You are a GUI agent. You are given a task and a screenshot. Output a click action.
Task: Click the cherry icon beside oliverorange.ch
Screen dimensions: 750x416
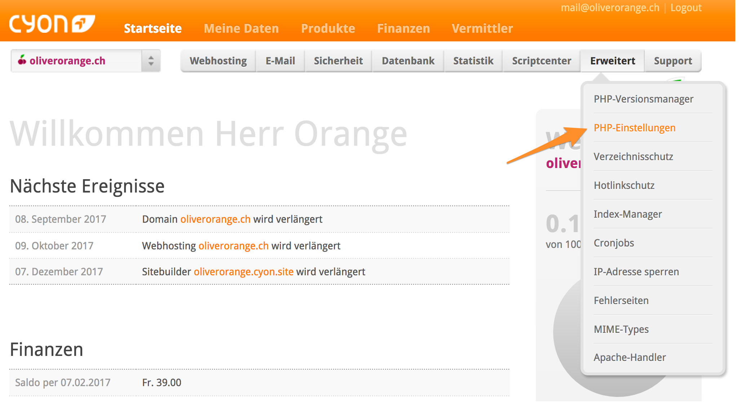[x=22, y=60]
